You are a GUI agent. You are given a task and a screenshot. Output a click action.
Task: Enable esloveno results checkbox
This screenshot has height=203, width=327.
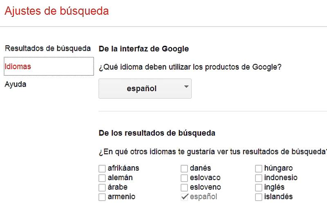point(184,187)
